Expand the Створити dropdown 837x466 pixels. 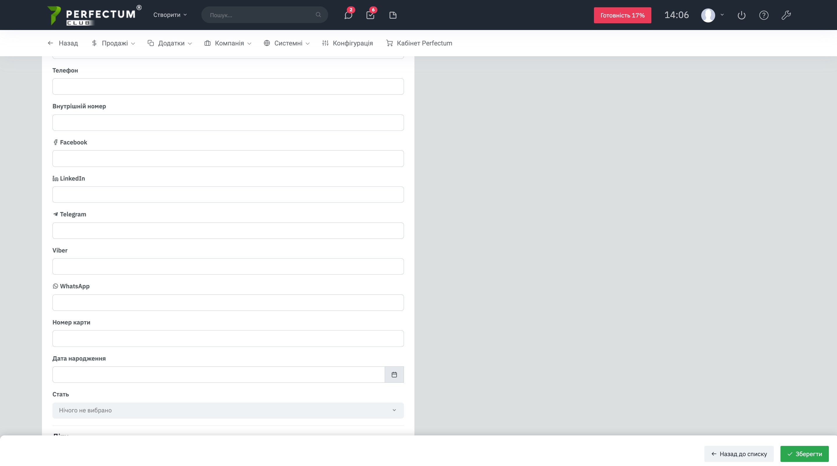pos(170,15)
